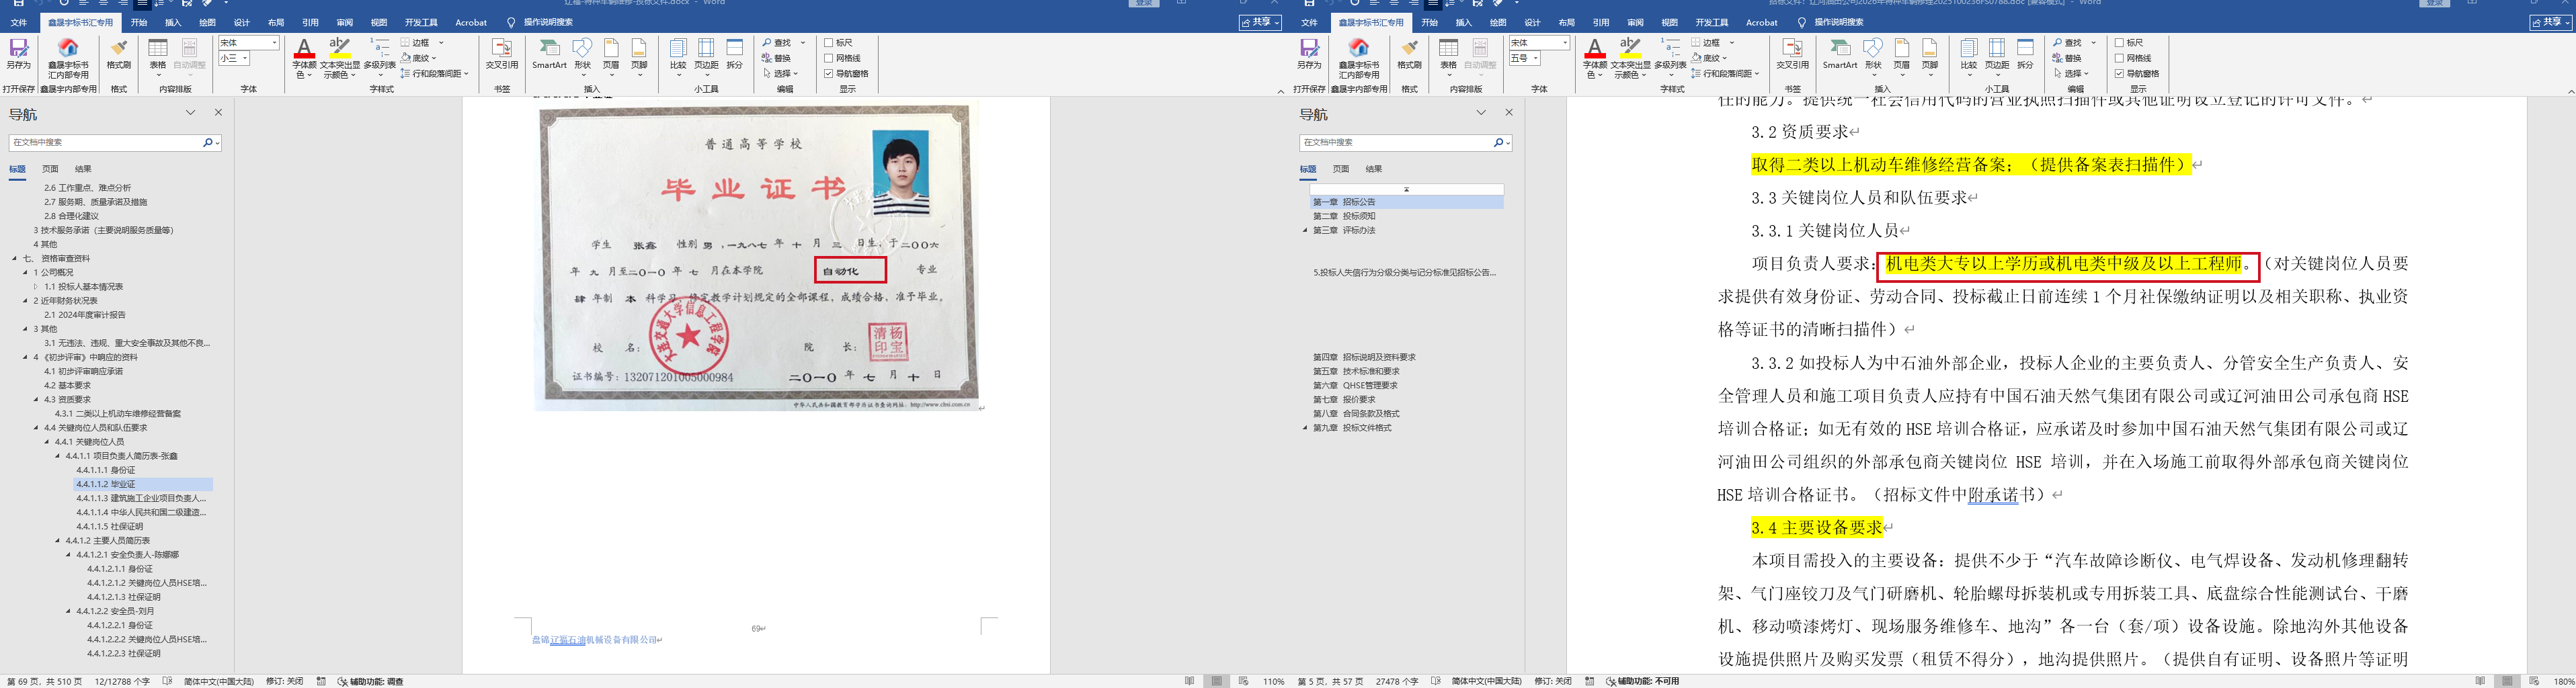Uncheck 导航窗格 checkbox in right window
2576x688 pixels.
tap(2120, 73)
